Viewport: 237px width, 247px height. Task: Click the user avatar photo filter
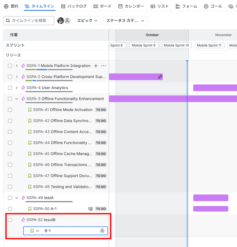[x=61, y=21]
